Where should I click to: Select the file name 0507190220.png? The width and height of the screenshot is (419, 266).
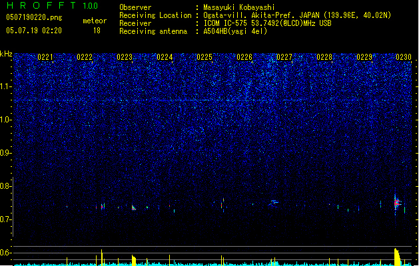(x=34, y=17)
